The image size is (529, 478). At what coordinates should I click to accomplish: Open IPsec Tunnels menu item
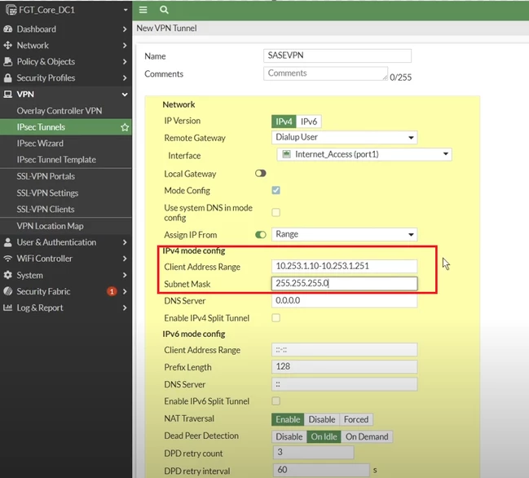pos(66,127)
